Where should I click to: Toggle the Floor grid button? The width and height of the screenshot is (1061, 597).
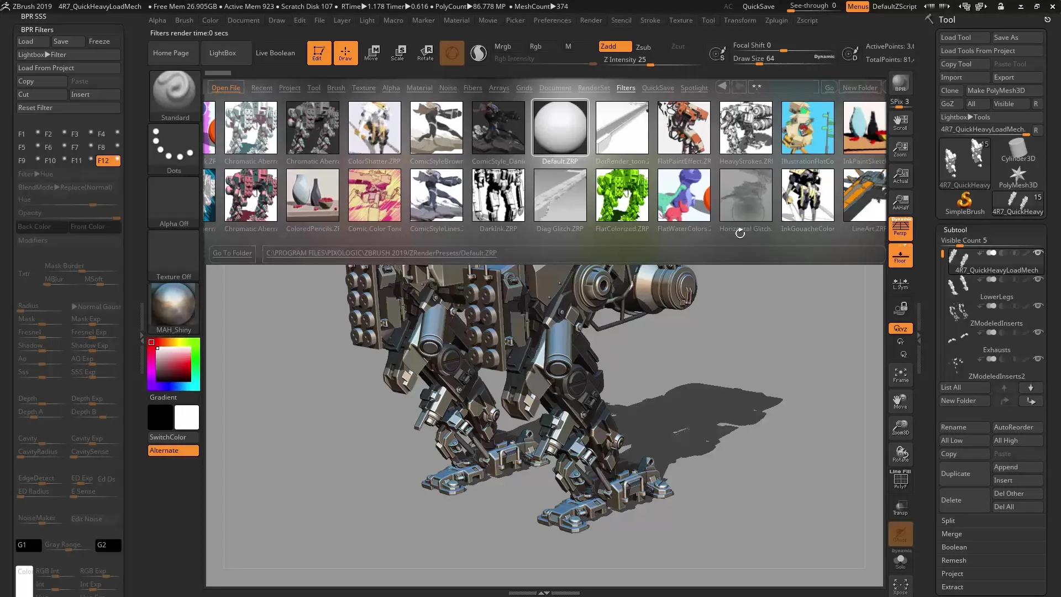pyautogui.click(x=900, y=255)
